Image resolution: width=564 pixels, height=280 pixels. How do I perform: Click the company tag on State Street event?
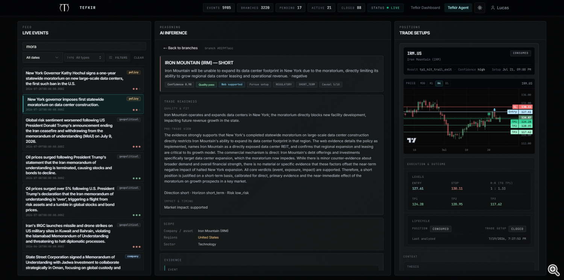133,256
